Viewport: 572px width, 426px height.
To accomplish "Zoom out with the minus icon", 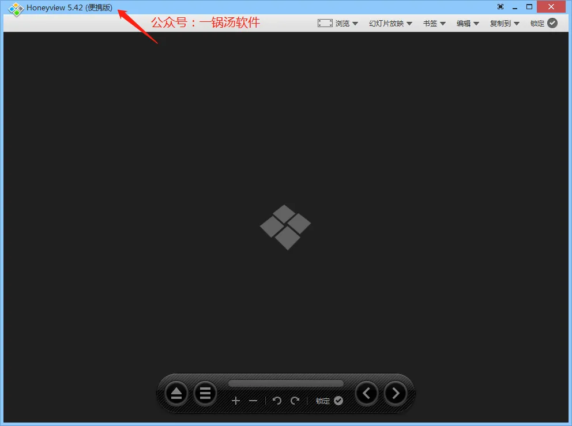I will pos(253,401).
